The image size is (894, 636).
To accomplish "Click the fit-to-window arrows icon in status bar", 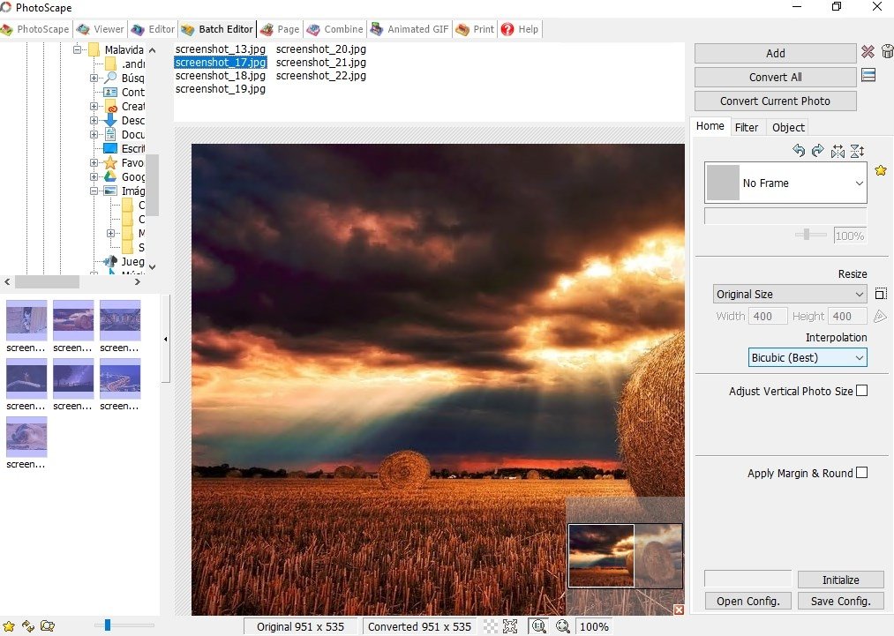I will (x=510, y=626).
